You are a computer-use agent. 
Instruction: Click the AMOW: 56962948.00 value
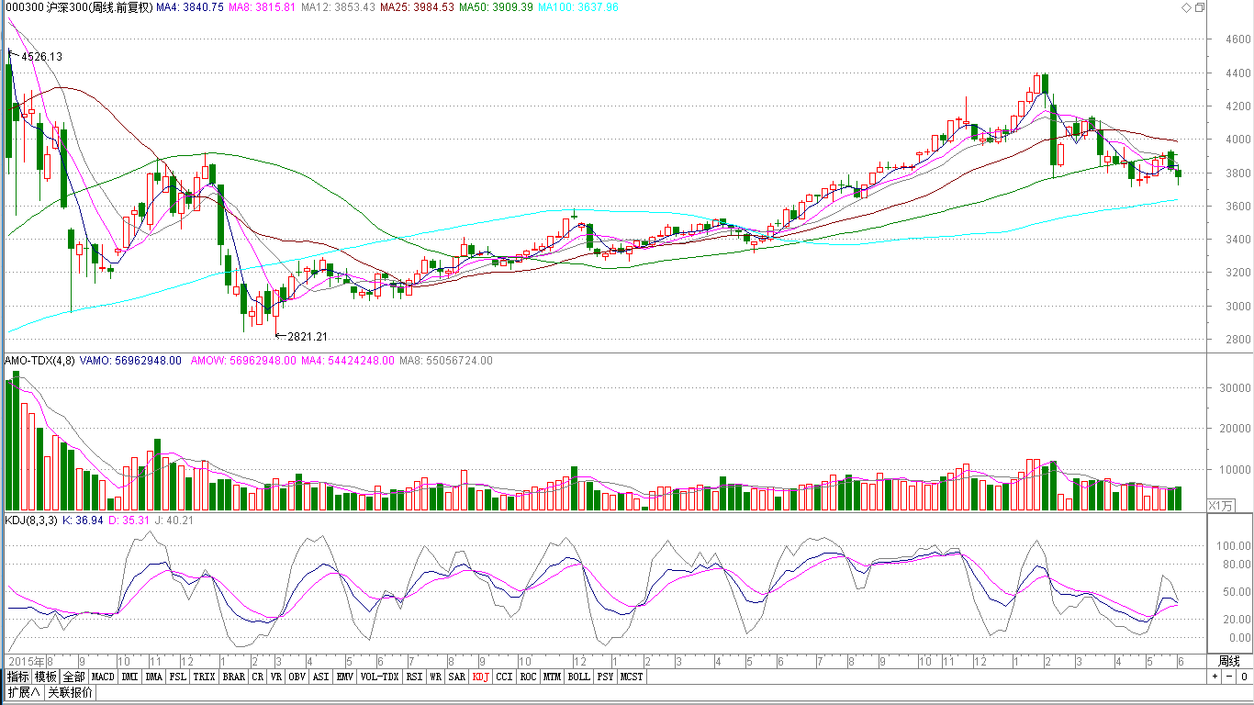(243, 361)
